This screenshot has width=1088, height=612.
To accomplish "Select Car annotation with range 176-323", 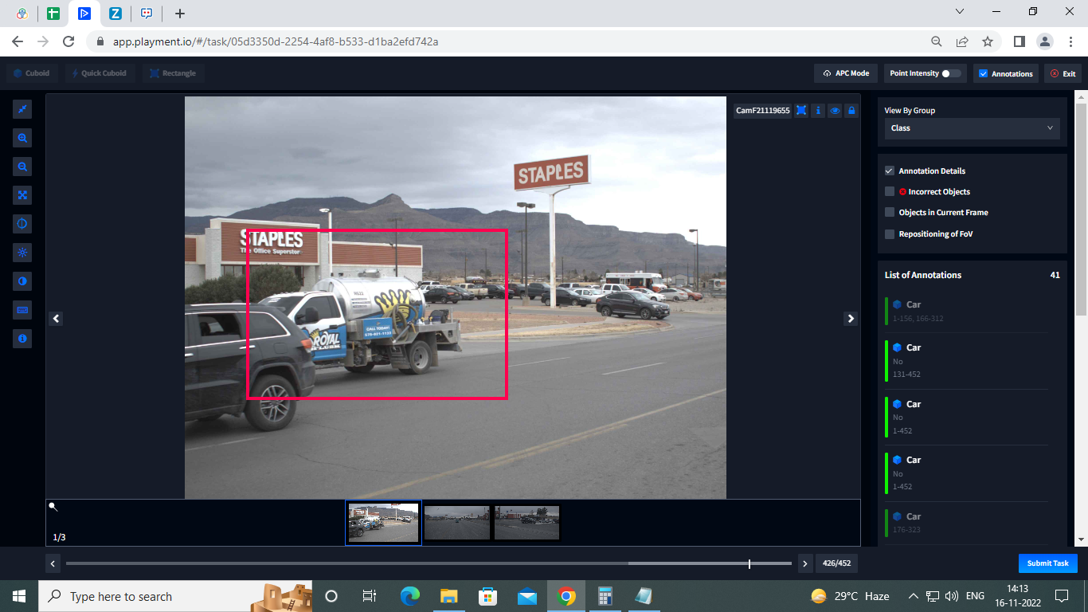I will (965, 524).
